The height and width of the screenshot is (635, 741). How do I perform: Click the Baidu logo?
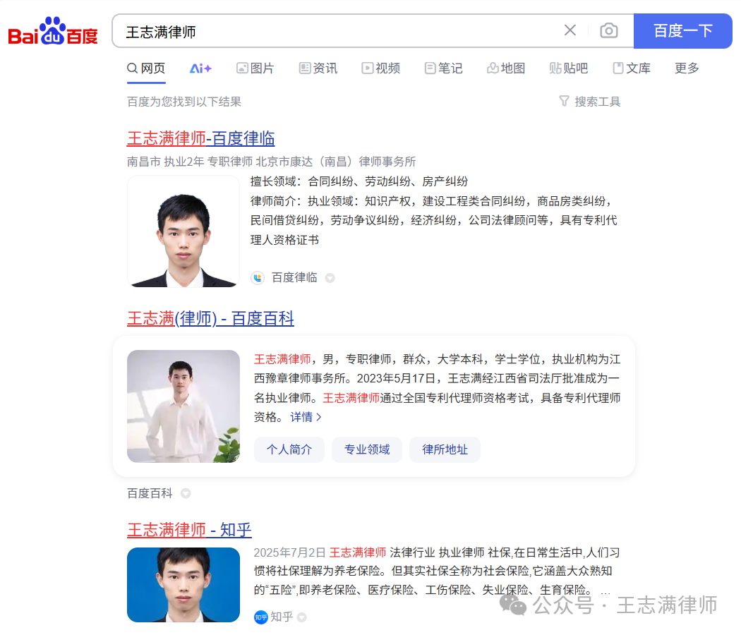pyautogui.click(x=53, y=31)
